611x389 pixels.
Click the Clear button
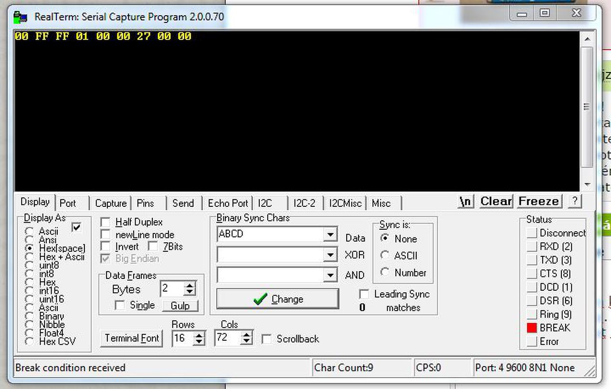tap(496, 201)
